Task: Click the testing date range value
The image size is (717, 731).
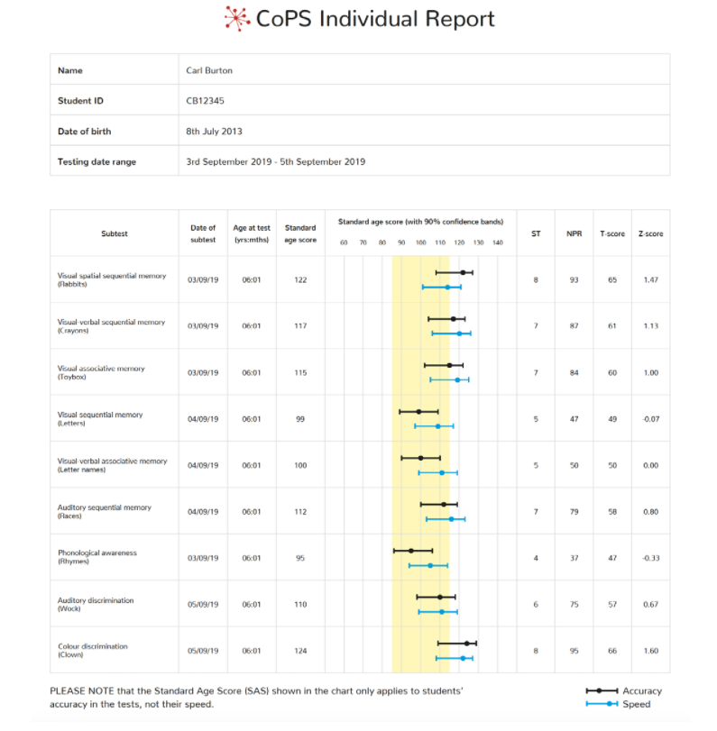Action: pyautogui.click(x=276, y=161)
